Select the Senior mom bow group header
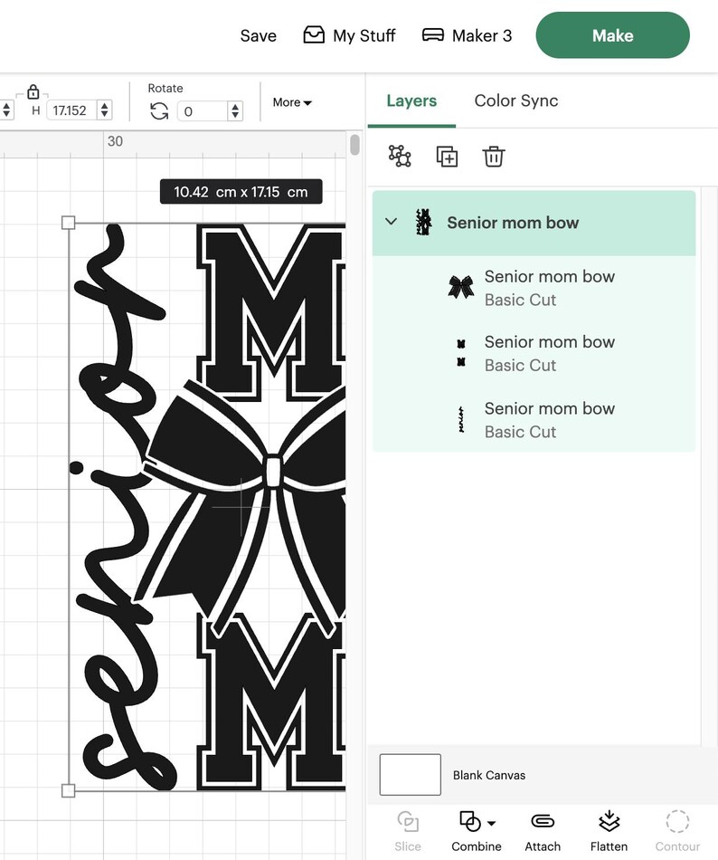 tap(534, 223)
